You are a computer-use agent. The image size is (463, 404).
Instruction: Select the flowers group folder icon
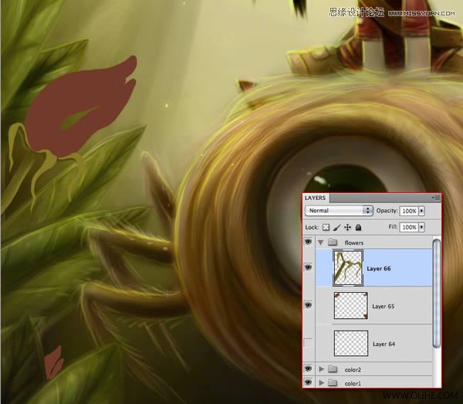click(x=333, y=243)
